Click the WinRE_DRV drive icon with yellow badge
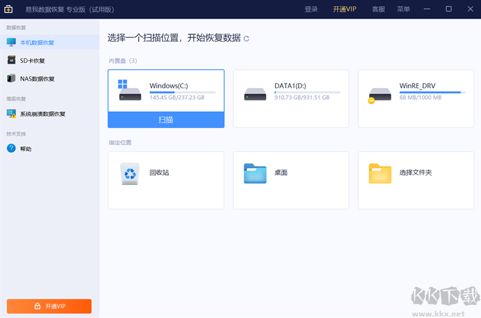This screenshot has height=318, width=481. [x=379, y=96]
